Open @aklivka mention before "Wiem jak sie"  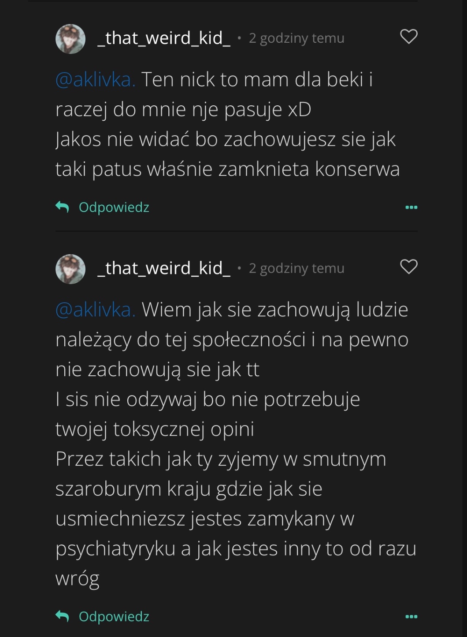coord(95,310)
